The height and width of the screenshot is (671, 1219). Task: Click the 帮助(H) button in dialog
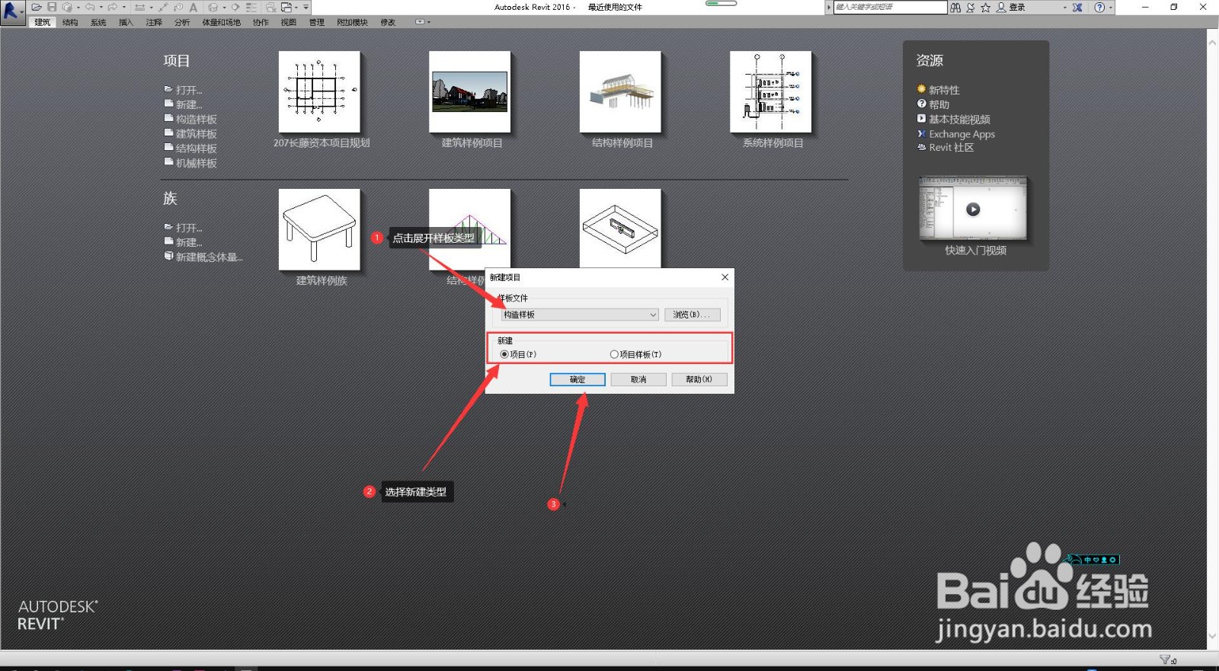click(x=699, y=379)
